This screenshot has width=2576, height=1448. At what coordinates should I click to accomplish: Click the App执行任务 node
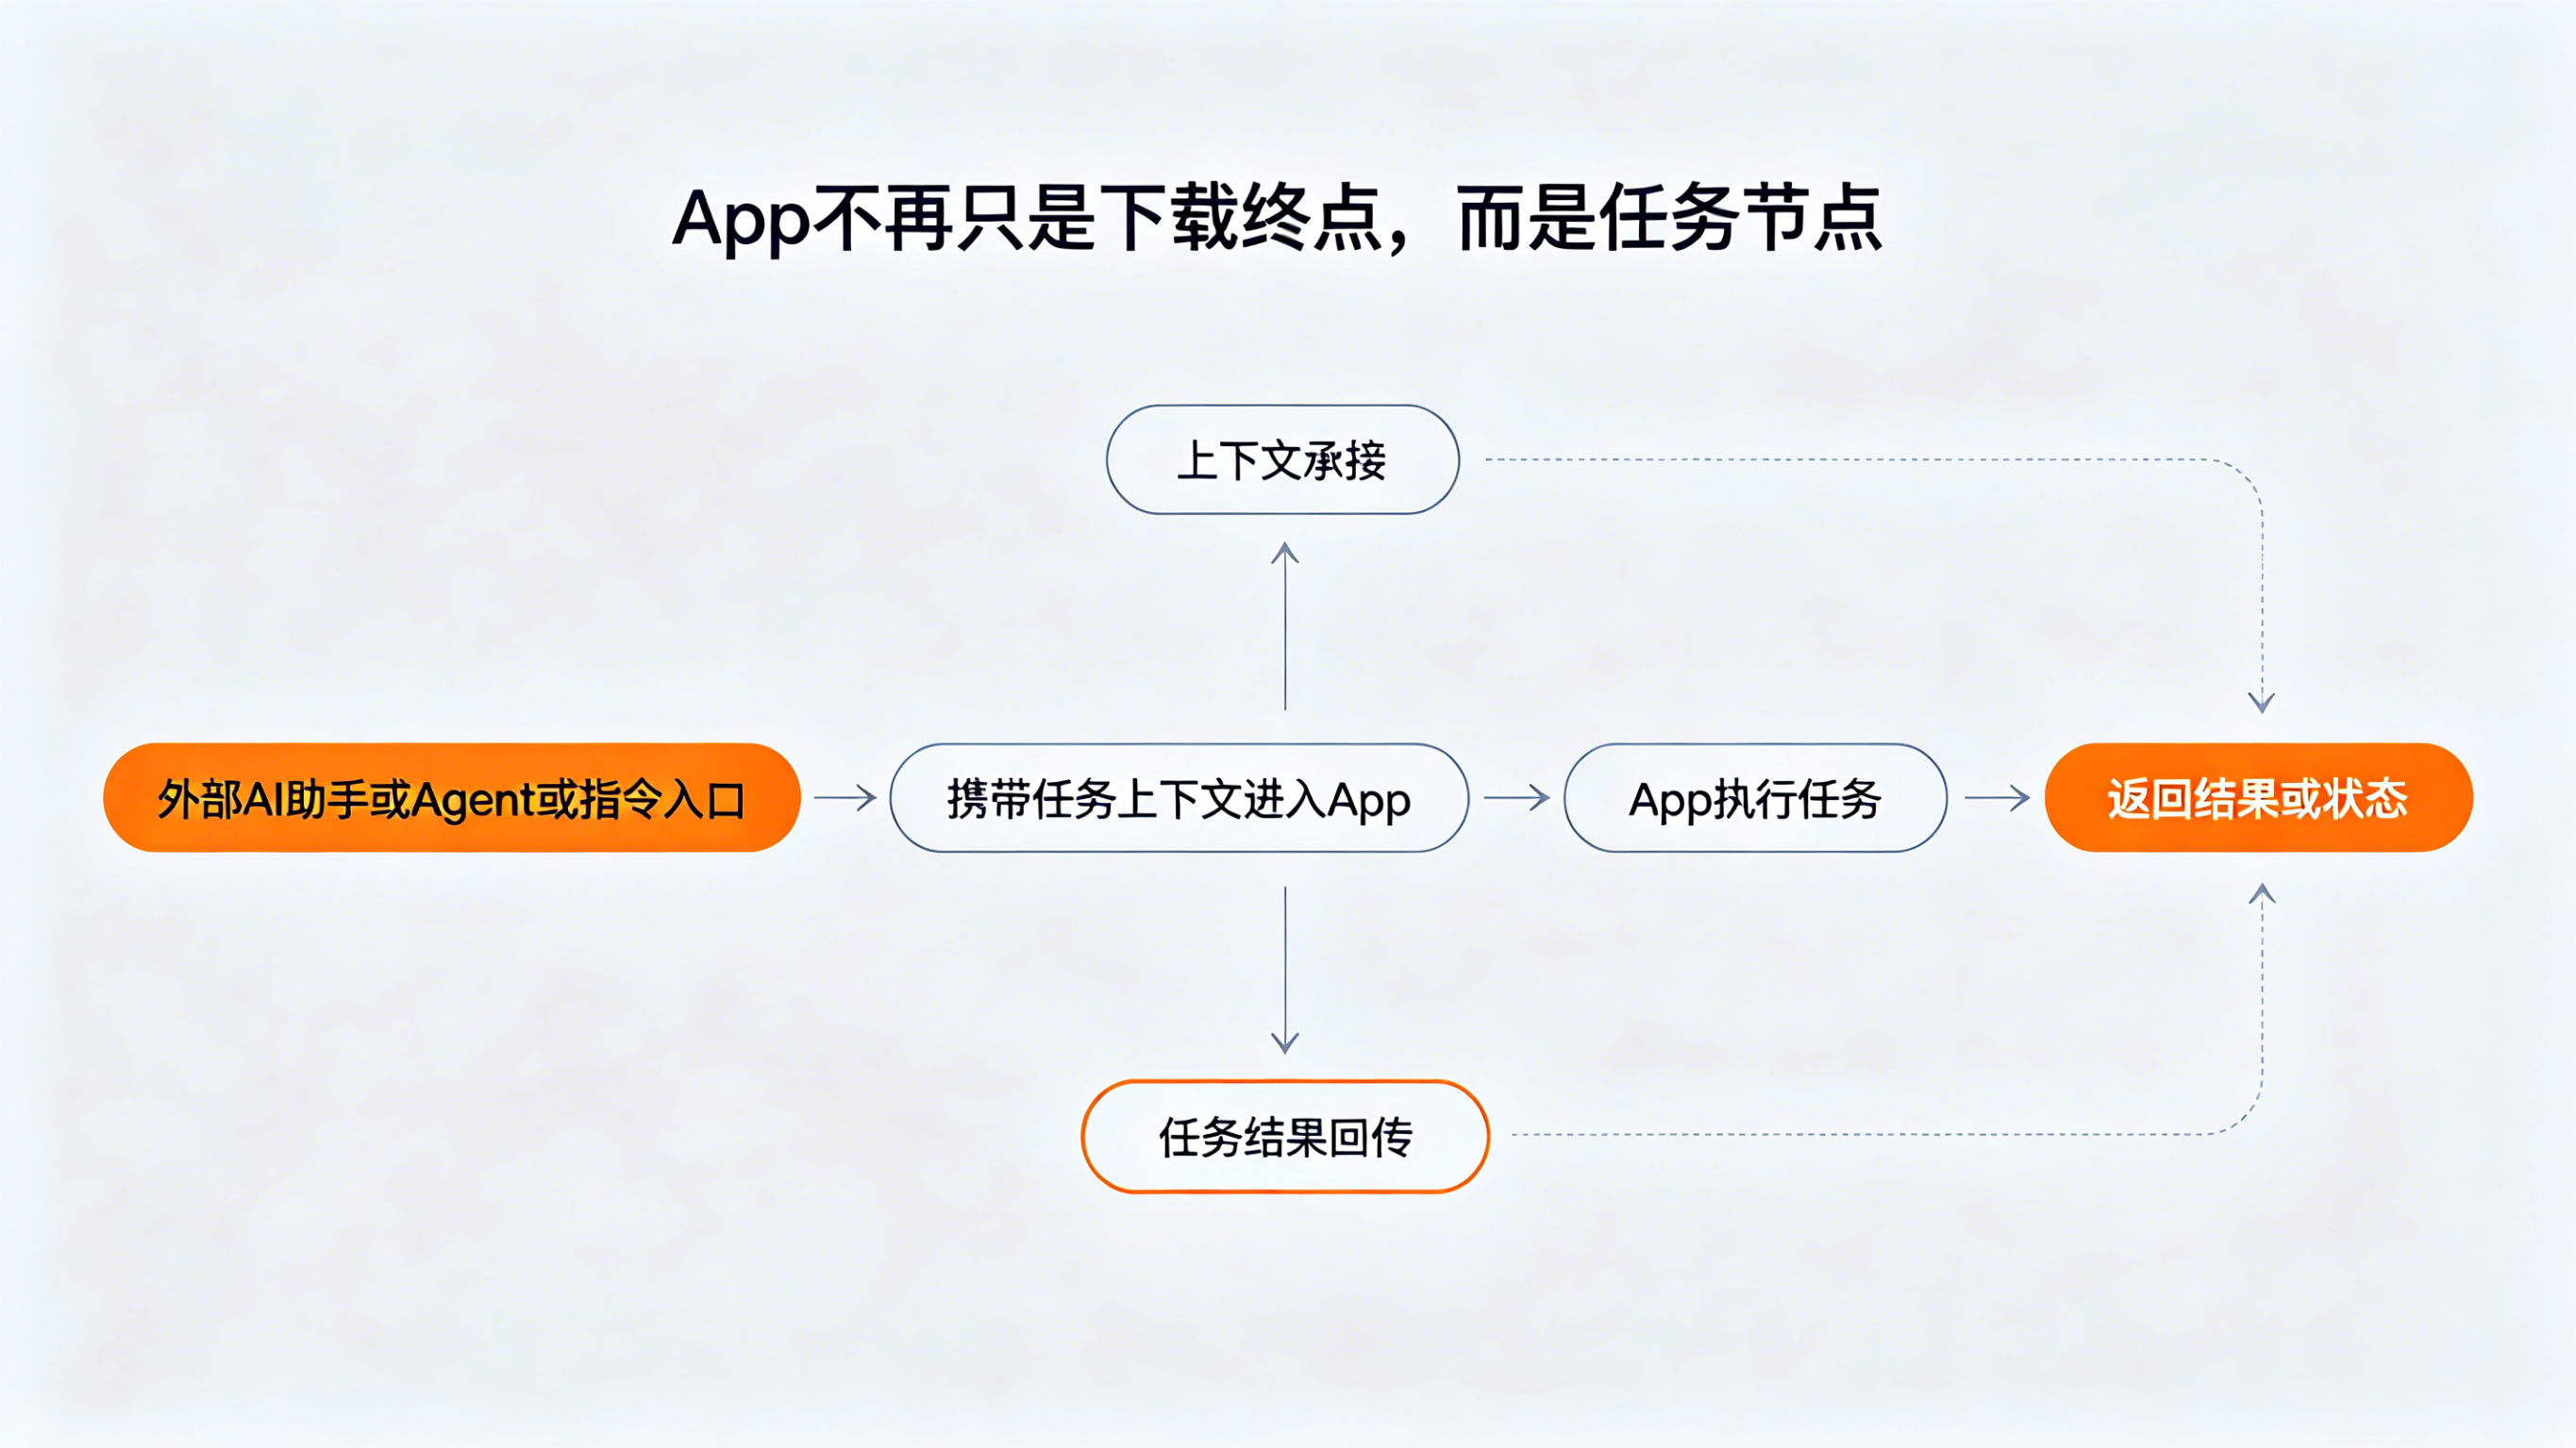coord(1755,798)
